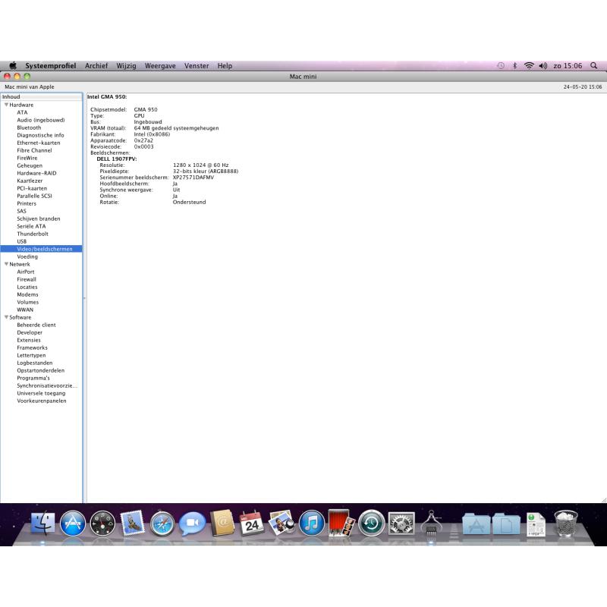Viewport: 607px width, 607px height.
Task: Open iPhoto in the dock
Action: coord(281,523)
